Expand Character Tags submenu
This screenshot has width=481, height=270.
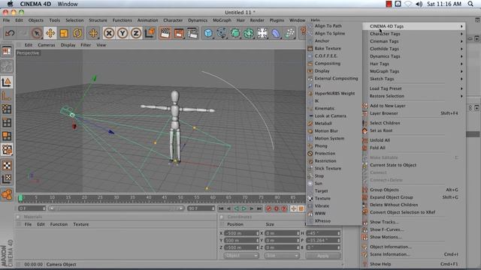click(x=414, y=34)
